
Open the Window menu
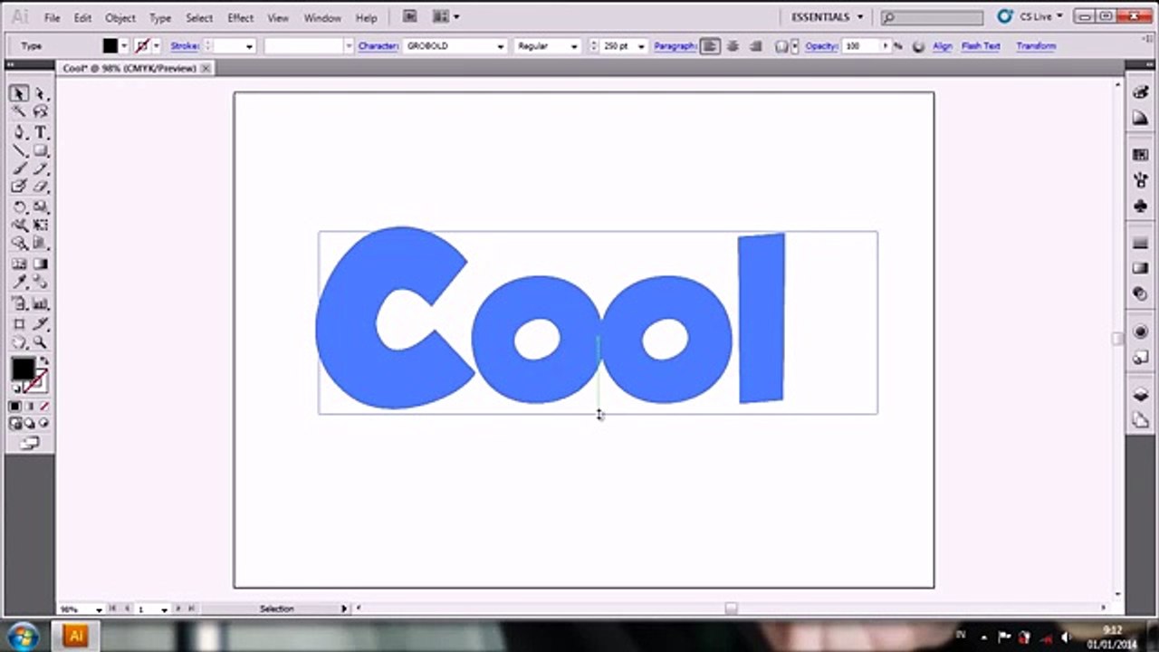[322, 18]
